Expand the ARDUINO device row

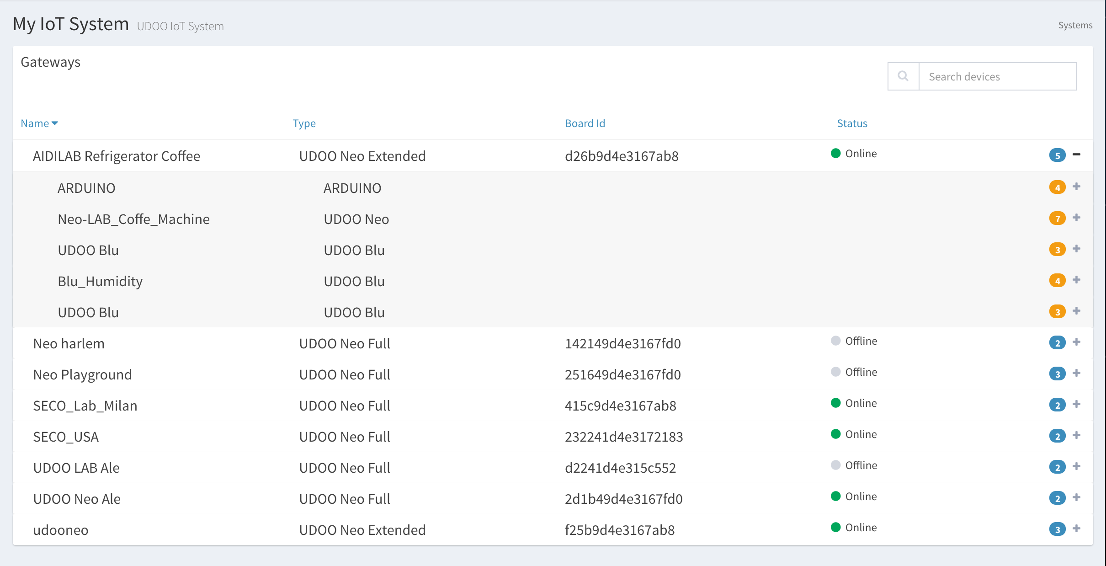pyautogui.click(x=1076, y=187)
